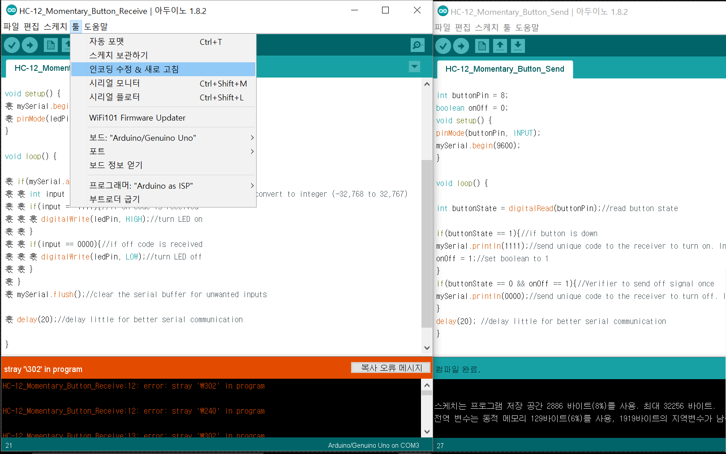Open 편집 menu in Receive window
This screenshot has width=726, height=454.
[31, 26]
